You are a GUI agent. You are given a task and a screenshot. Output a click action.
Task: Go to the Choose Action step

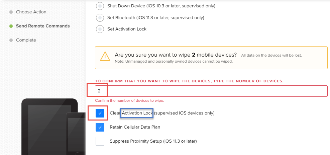[31, 12]
